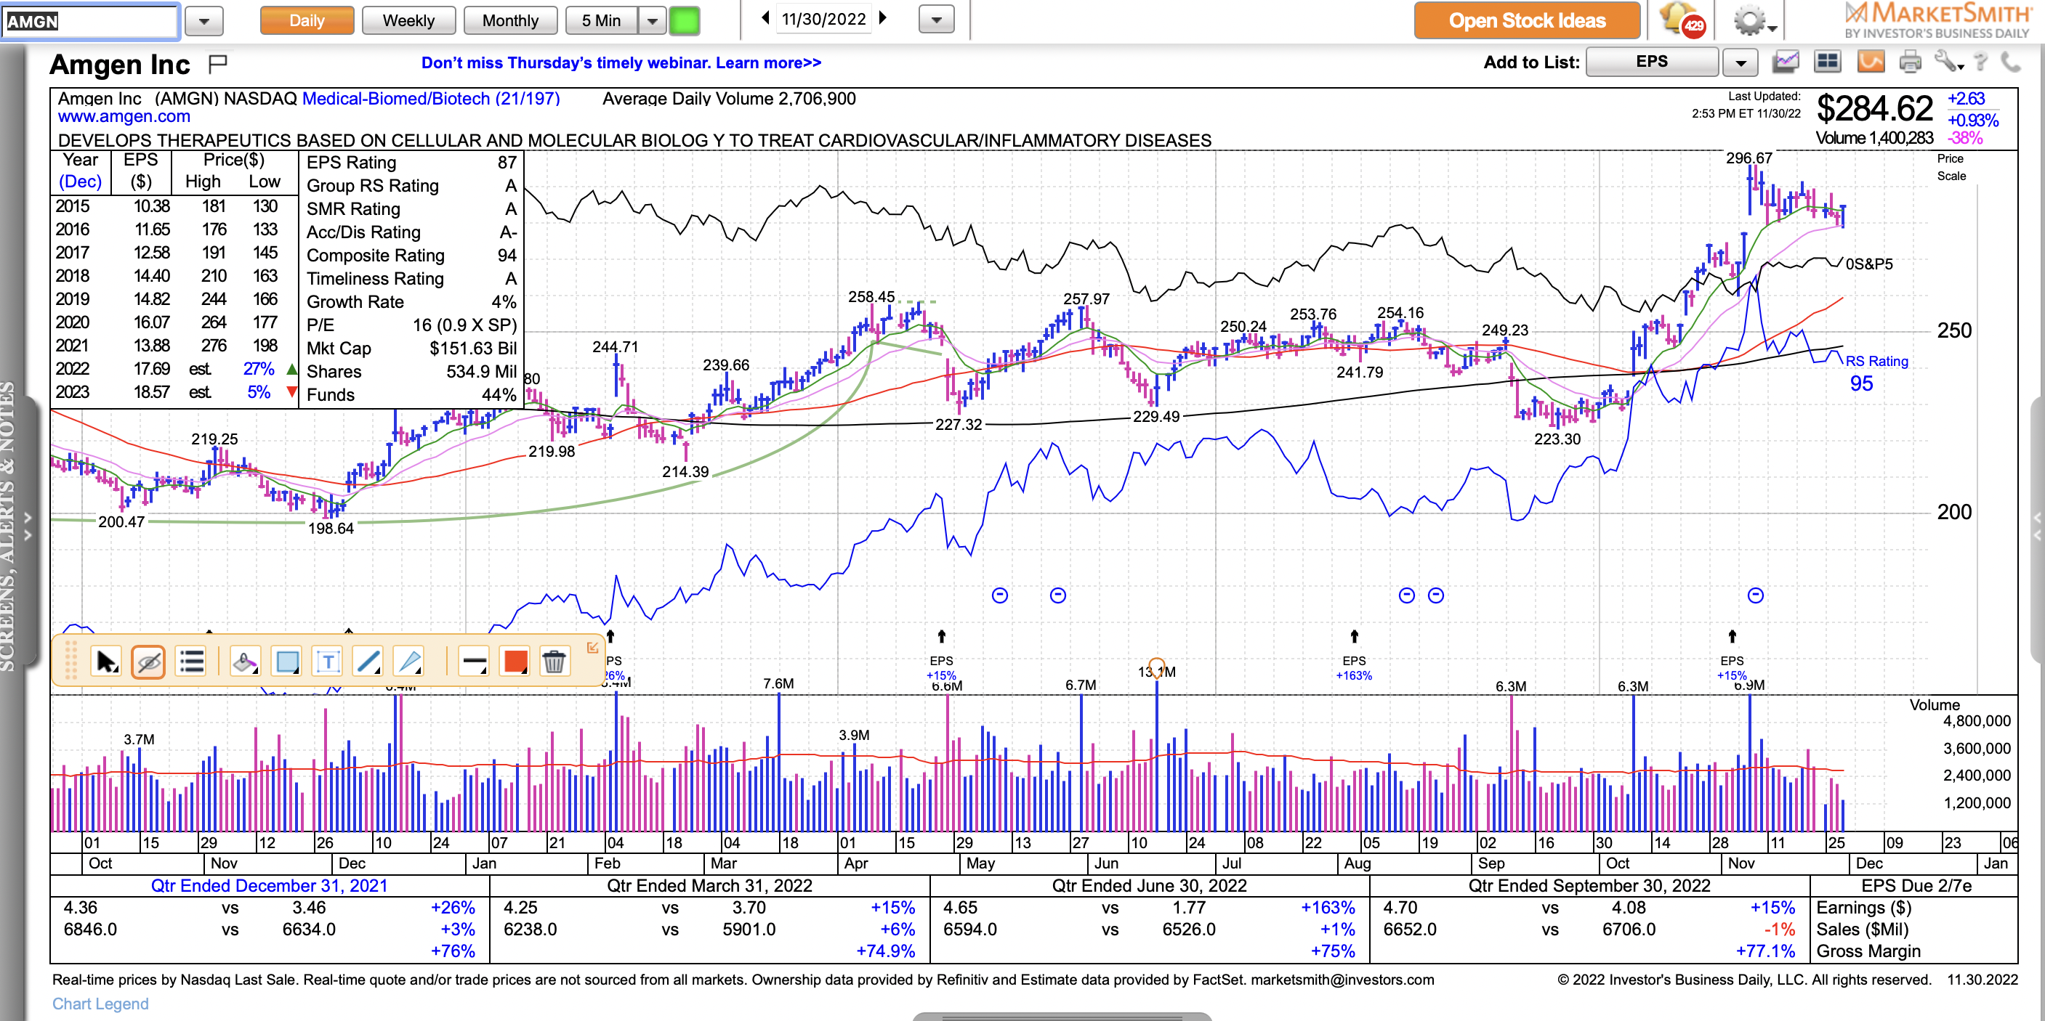Click the question mark help icon
Screen dimensions: 2045x1021
tap(1982, 61)
